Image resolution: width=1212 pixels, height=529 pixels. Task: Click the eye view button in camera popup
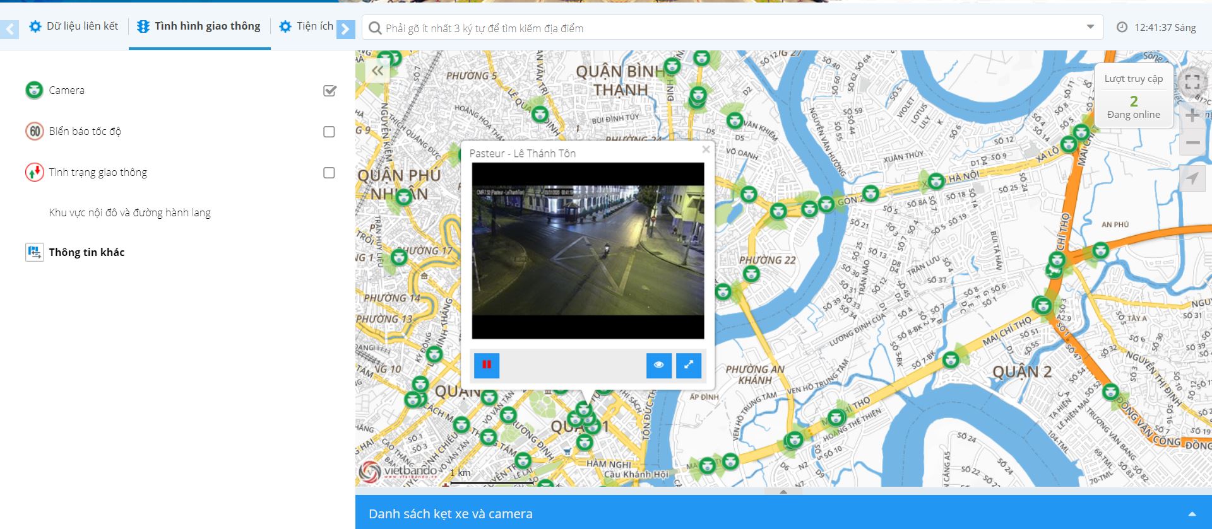coord(658,365)
